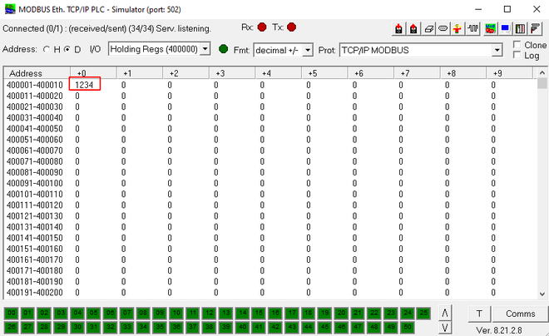Screen dimensions: 549x336
Task: Toggle station 42 button
Action: point(275,327)
